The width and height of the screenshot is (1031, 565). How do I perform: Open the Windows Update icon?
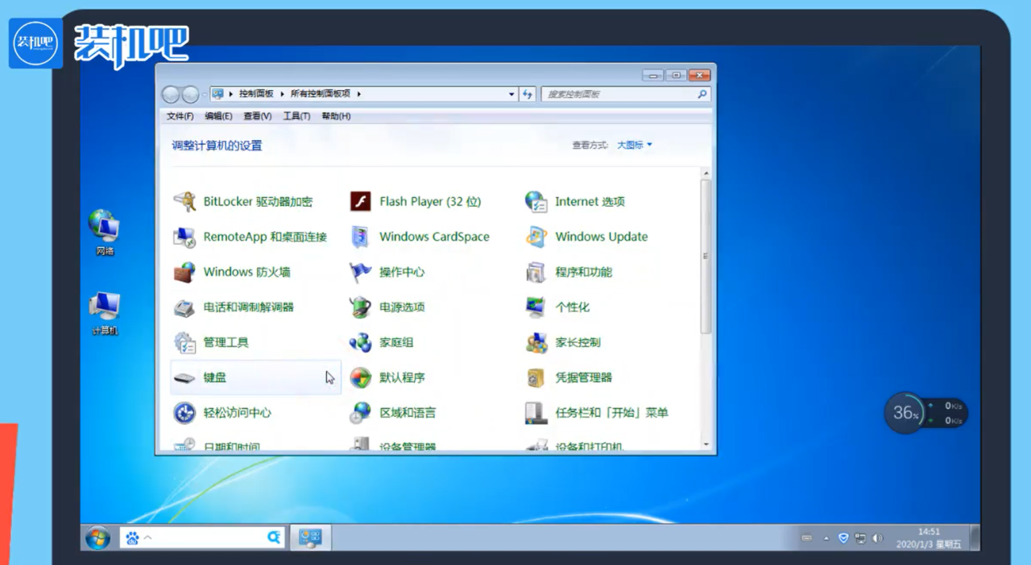pyautogui.click(x=536, y=237)
